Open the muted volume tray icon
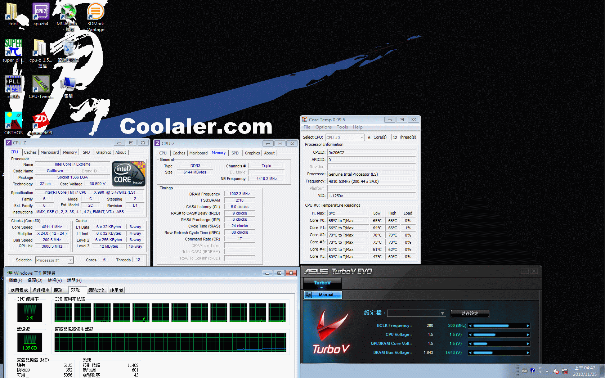 click(x=556, y=371)
